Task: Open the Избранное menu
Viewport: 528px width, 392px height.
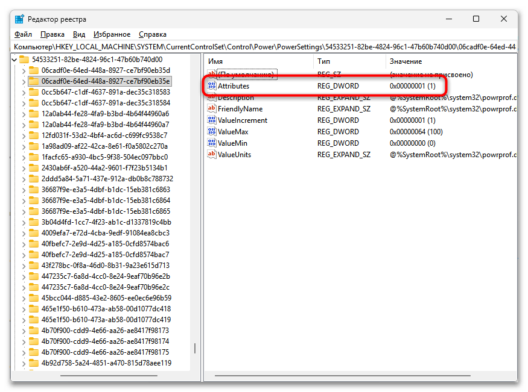Action: coord(112,34)
